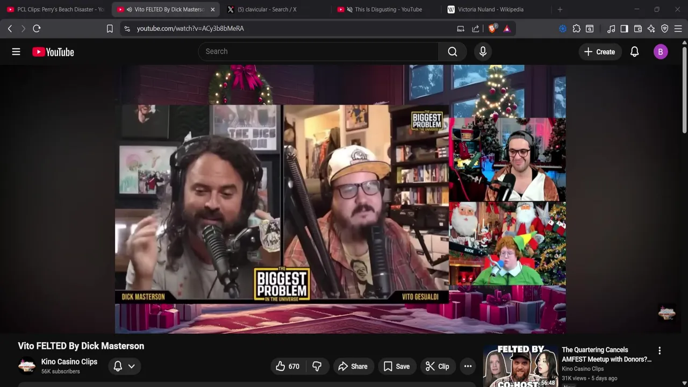Click the blue circular extension icon
Screen dimensions: 688x387
pos(563,28)
